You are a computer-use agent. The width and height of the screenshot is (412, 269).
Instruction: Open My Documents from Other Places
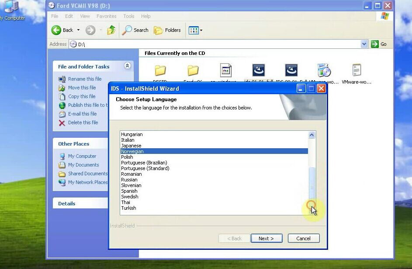(83, 165)
